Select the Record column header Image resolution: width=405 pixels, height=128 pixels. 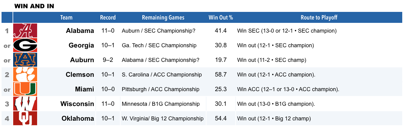coord(108,17)
